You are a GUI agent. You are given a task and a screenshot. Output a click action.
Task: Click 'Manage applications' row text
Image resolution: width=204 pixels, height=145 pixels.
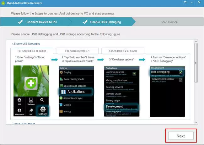(116, 80)
